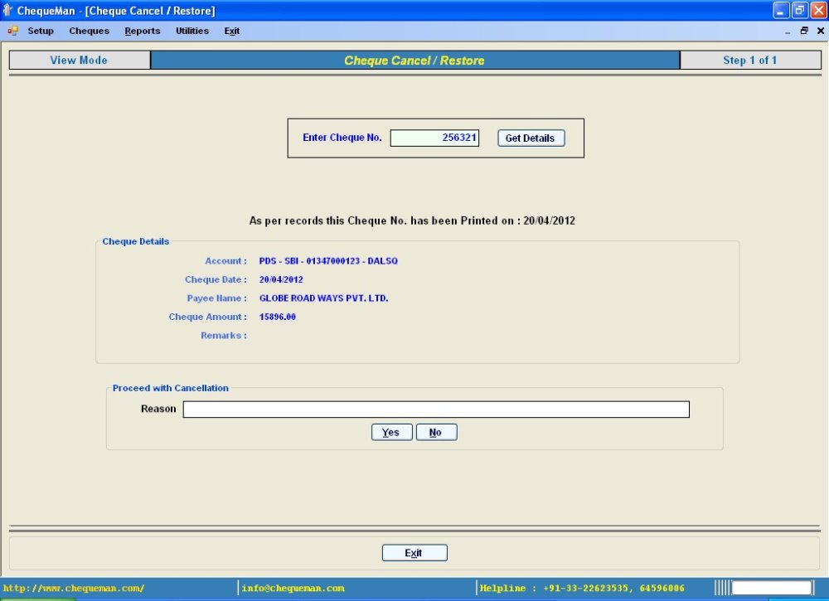Open the Setup menu
Image resolution: width=829 pixels, height=601 pixels.
click(40, 31)
